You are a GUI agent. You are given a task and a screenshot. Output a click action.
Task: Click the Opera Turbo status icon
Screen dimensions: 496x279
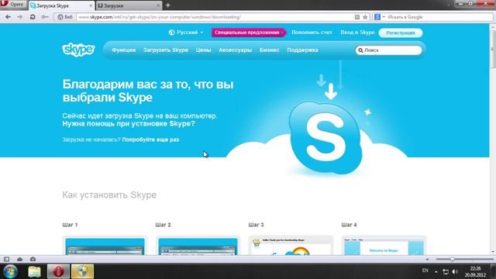click(x=33, y=259)
